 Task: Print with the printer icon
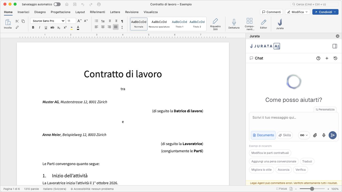(99, 4)
